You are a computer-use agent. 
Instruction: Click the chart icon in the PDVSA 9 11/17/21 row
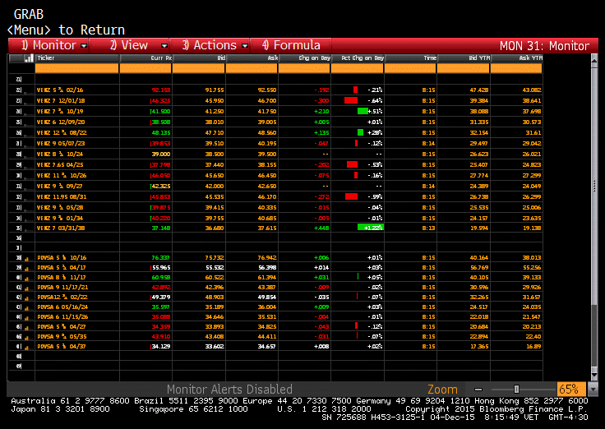(27, 288)
